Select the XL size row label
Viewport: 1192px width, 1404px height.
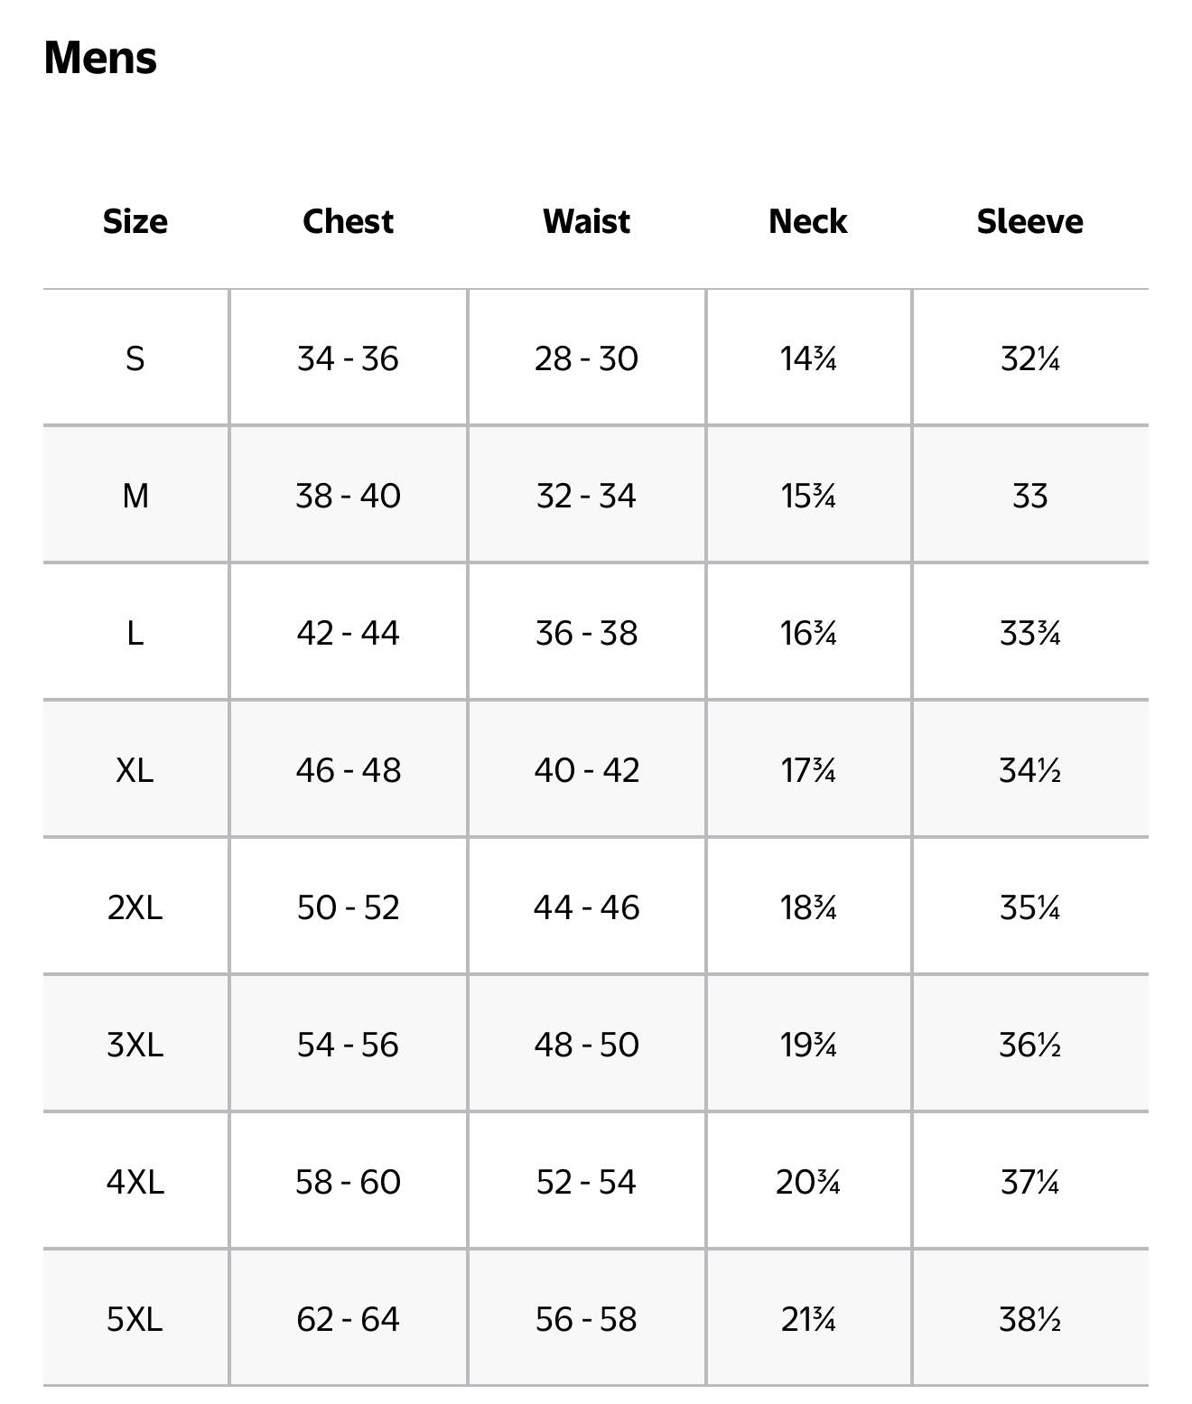[135, 770]
